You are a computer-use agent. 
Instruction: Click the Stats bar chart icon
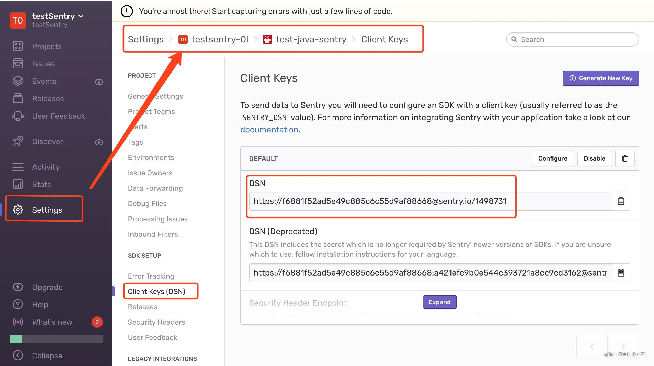click(x=18, y=184)
